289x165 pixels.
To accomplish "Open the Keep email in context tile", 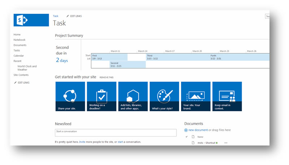I will [227, 96].
